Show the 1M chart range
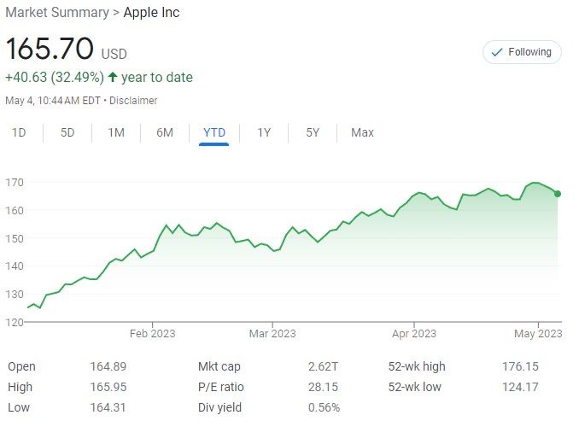Viewport: 579px width, 421px height. point(116,132)
